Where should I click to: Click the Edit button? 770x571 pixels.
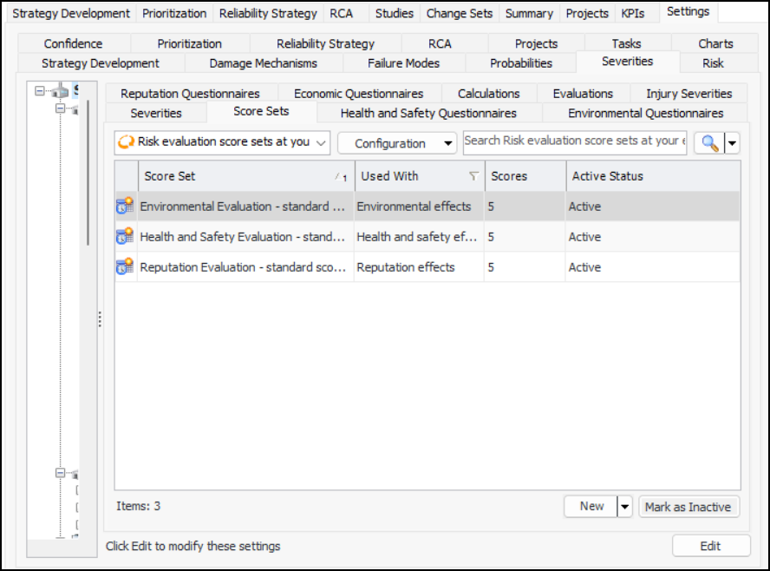tap(710, 546)
